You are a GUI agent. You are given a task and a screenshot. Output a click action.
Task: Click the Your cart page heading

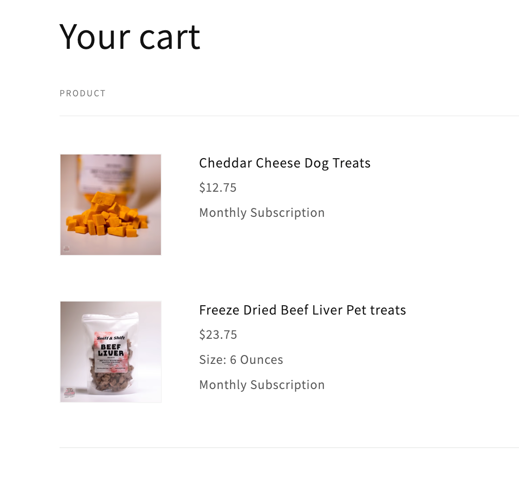click(x=130, y=36)
